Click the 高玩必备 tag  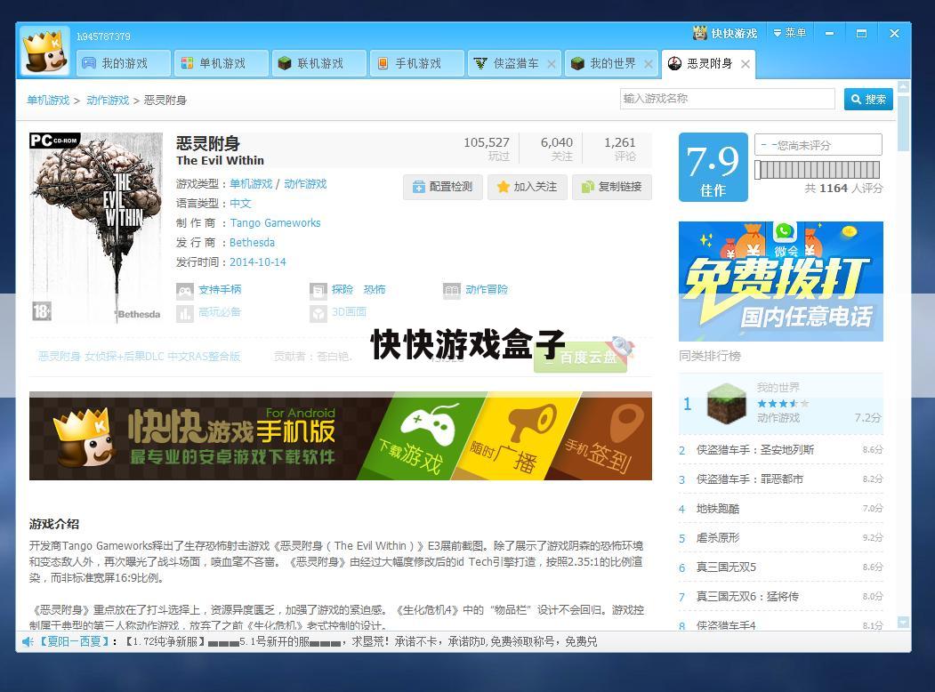point(220,312)
